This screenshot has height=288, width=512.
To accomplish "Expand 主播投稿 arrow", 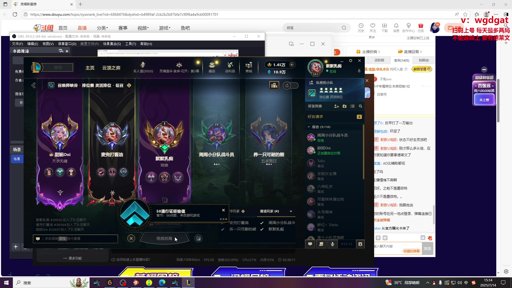I will (x=379, y=52).
